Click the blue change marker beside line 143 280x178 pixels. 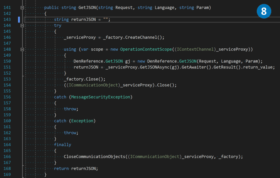(x=19, y=19)
